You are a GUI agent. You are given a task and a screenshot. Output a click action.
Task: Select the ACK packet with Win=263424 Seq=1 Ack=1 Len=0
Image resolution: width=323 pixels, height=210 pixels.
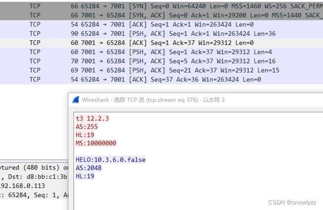point(161,24)
